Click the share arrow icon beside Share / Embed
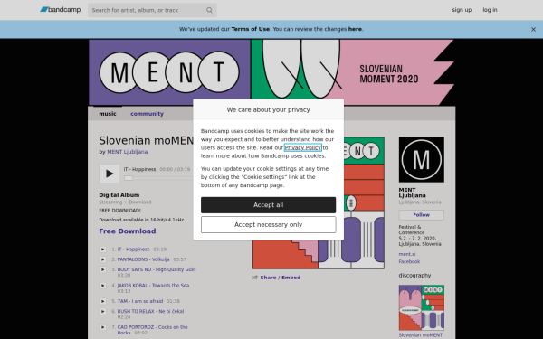 point(255,278)
